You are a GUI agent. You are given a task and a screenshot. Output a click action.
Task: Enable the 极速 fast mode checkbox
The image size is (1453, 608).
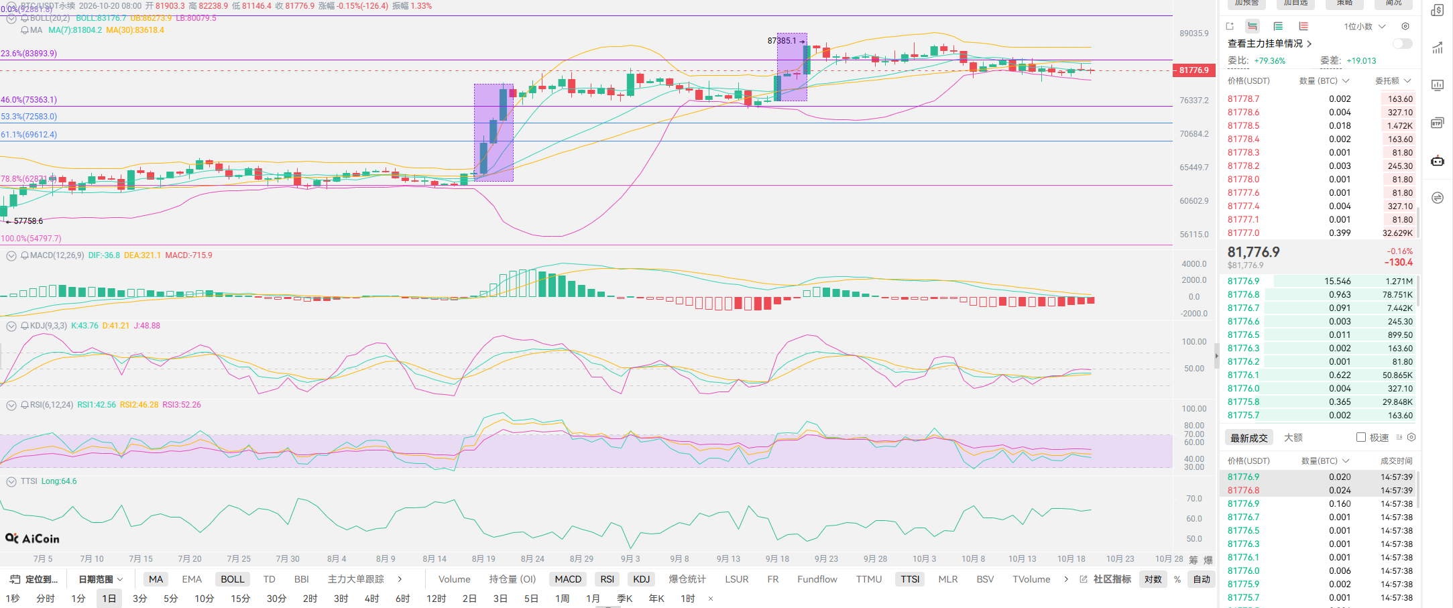(x=1361, y=437)
